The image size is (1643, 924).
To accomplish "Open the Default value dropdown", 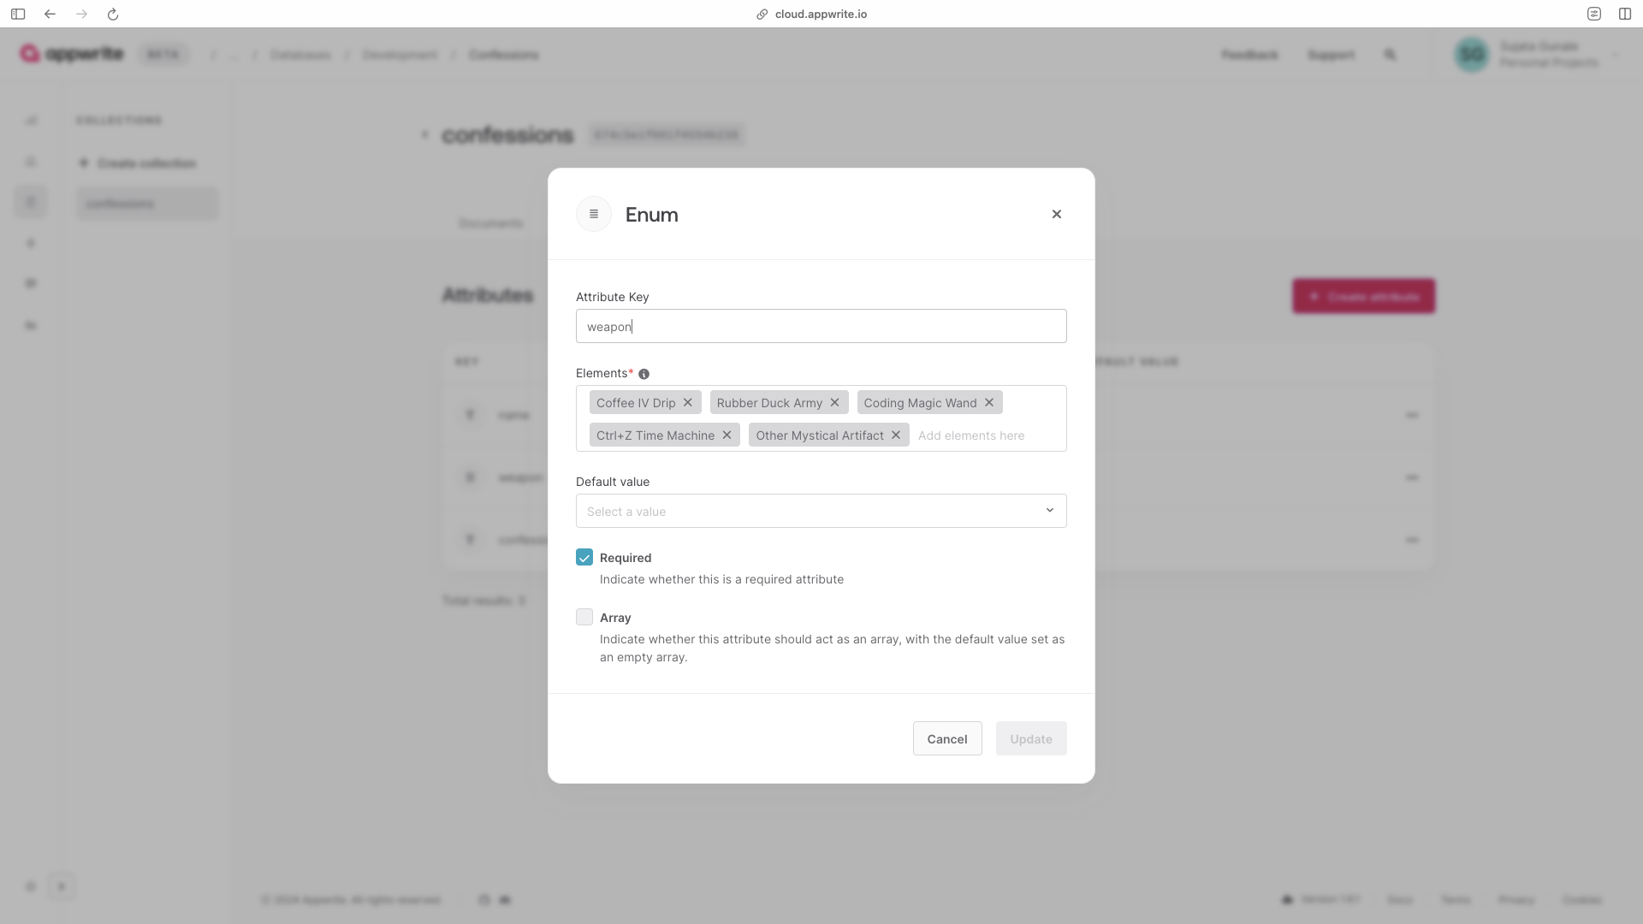I will [x=804, y=511].
